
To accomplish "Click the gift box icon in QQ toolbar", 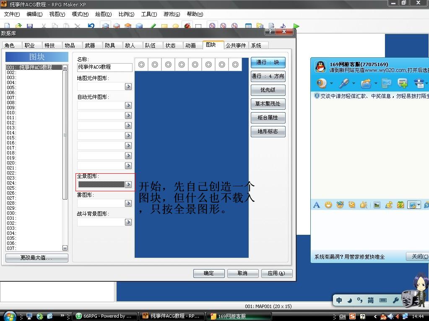I will (x=400, y=205).
